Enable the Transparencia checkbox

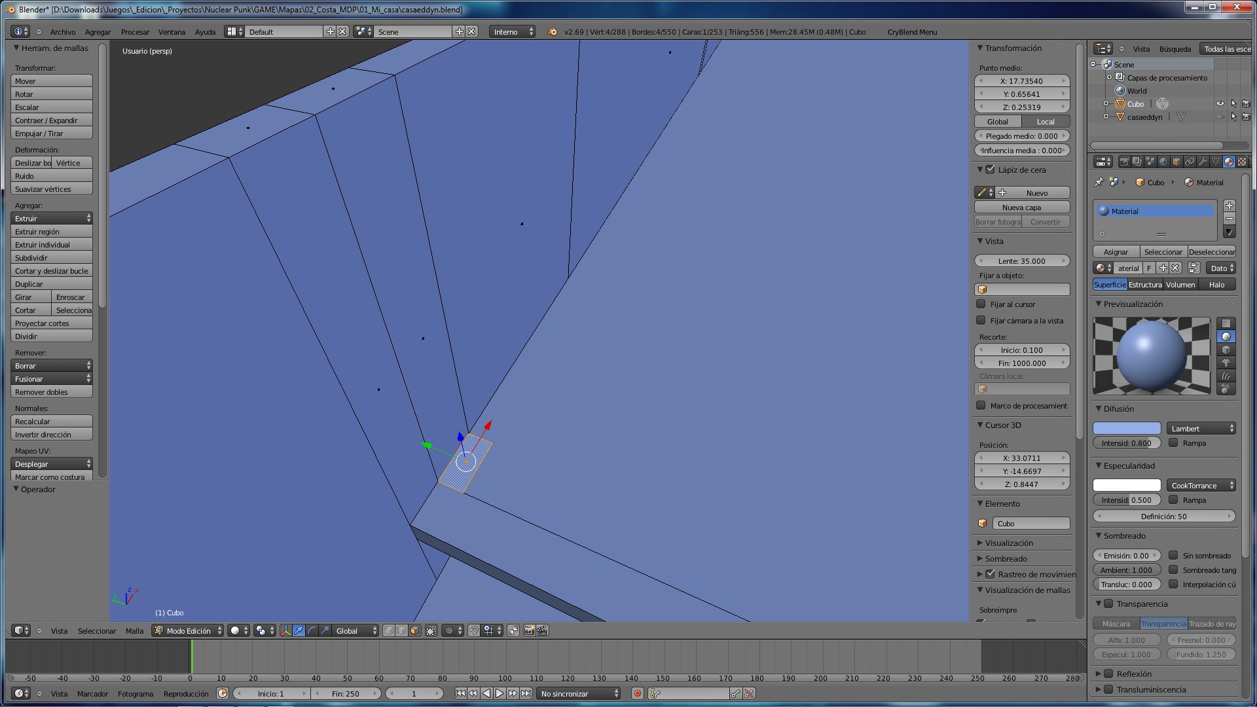[1108, 604]
